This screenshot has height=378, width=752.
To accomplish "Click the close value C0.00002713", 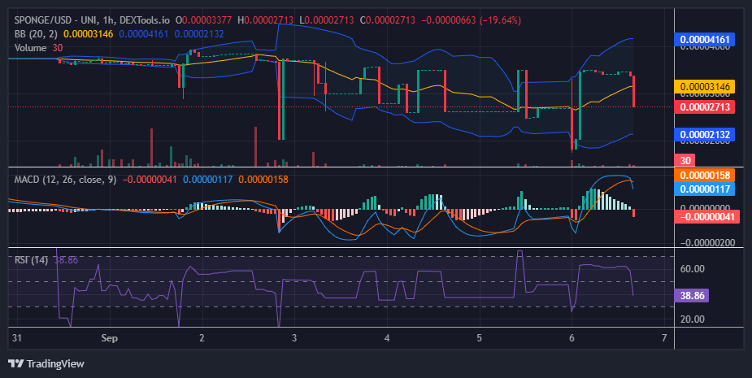I will click(388, 20).
